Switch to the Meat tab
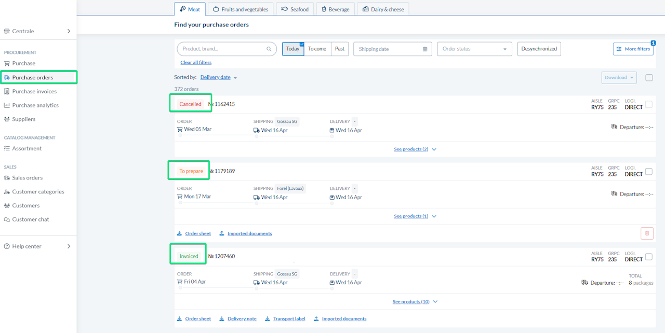Screen dimensions: 665x333 pos(190,9)
